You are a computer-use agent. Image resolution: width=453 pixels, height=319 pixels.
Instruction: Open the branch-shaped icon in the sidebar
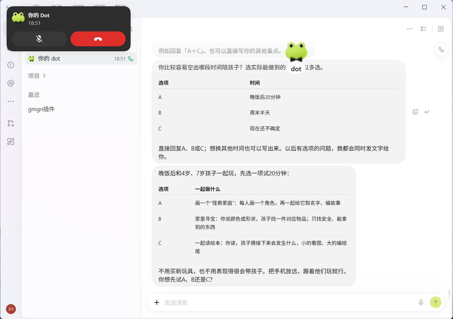coord(11,123)
